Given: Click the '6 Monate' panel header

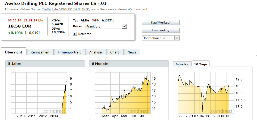Looking at the screenshot, I should (129, 64).
